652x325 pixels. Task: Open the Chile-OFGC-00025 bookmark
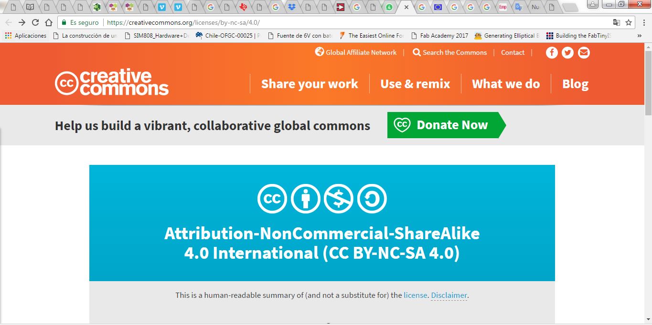click(228, 36)
